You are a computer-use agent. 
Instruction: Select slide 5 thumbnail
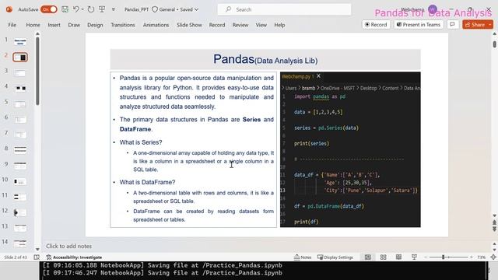click(x=20, y=103)
